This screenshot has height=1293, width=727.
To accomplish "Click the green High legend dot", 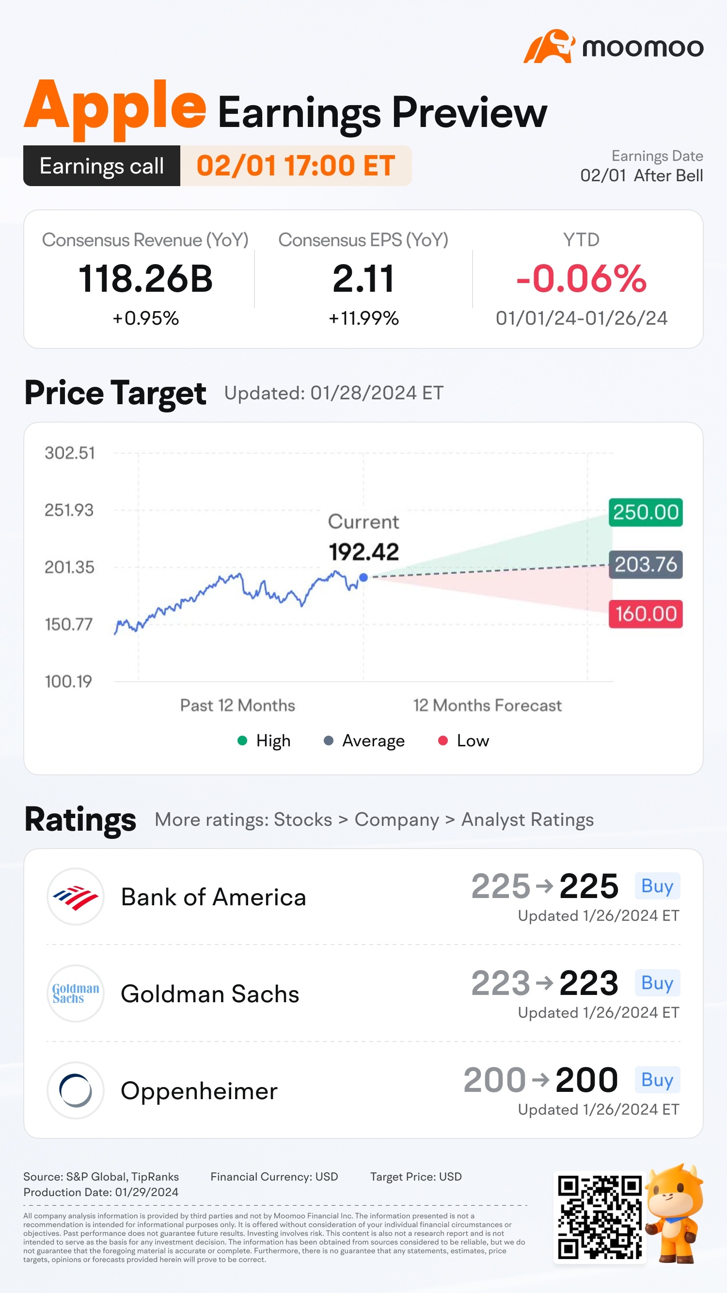I will pos(242,741).
